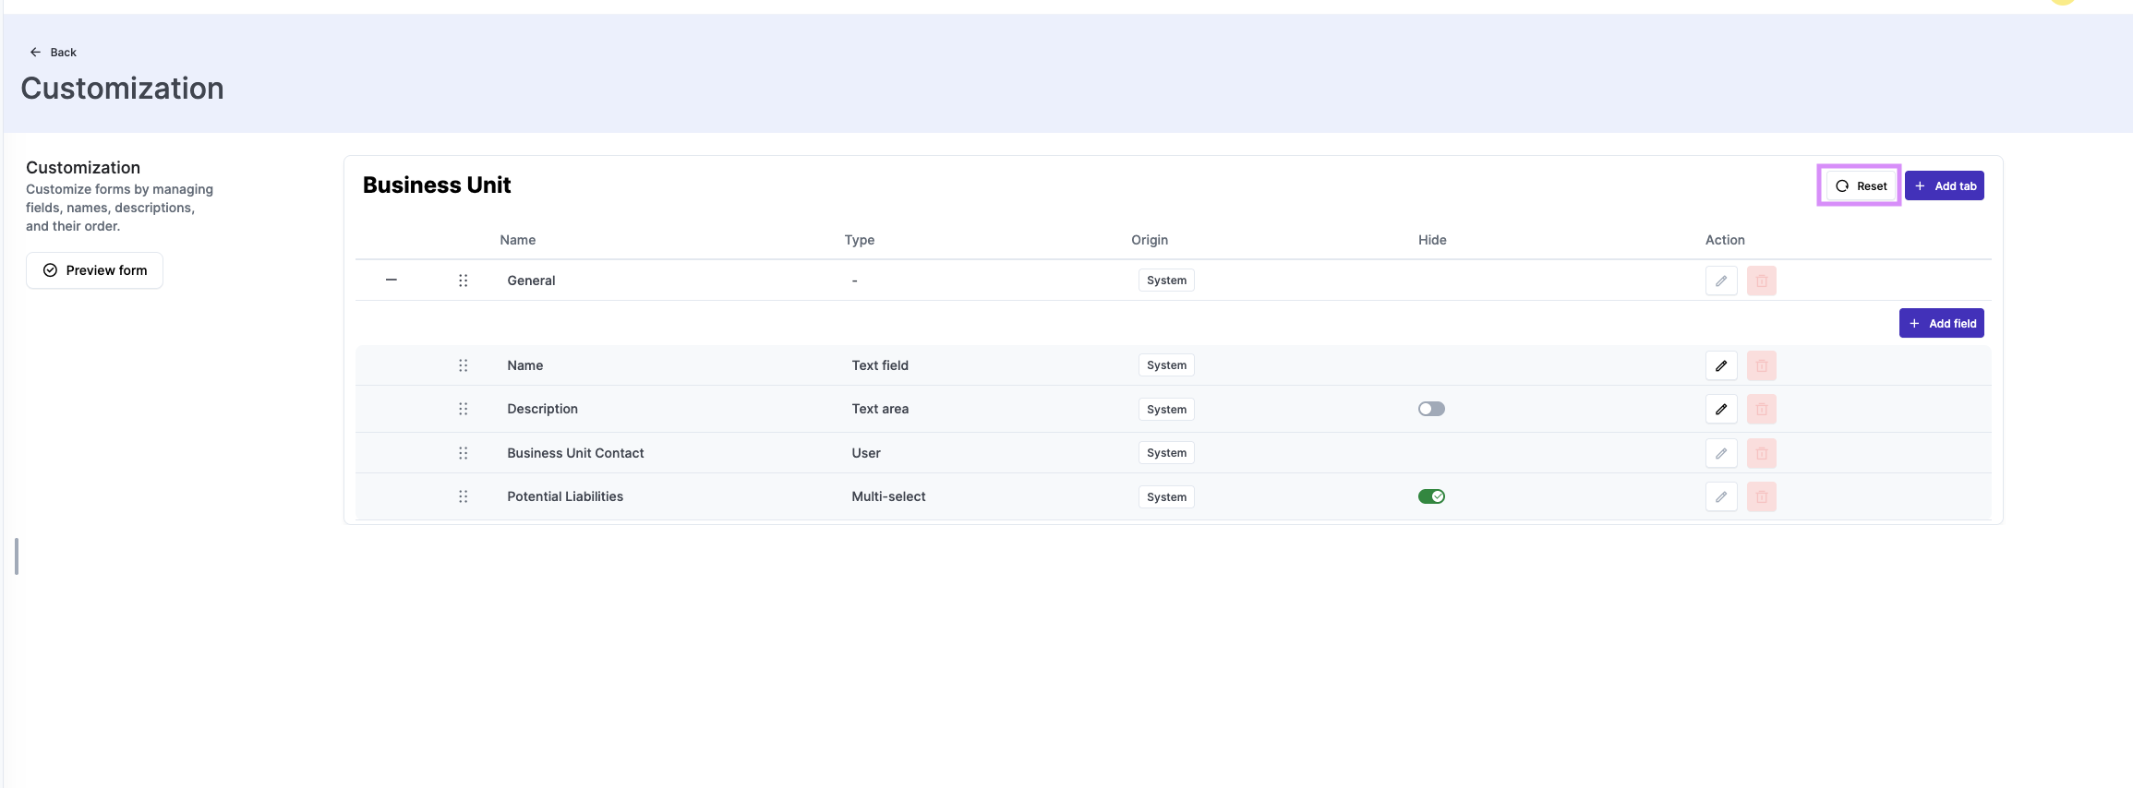The width and height of the screenshot is (2133, 788).
Task: Toggle the Hide switch for Description
Action: click(1431, 409)
